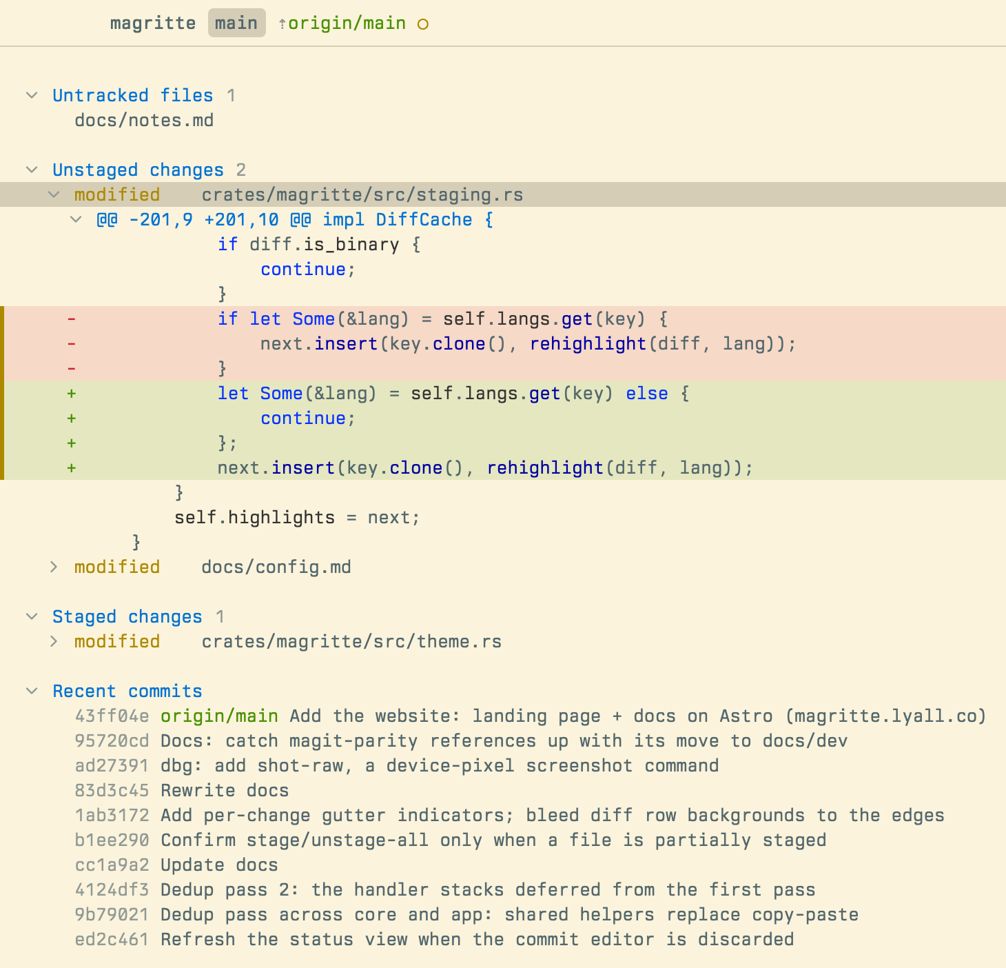Open commit ad27391 dbg add shot-raw

(x=397, y=765)
